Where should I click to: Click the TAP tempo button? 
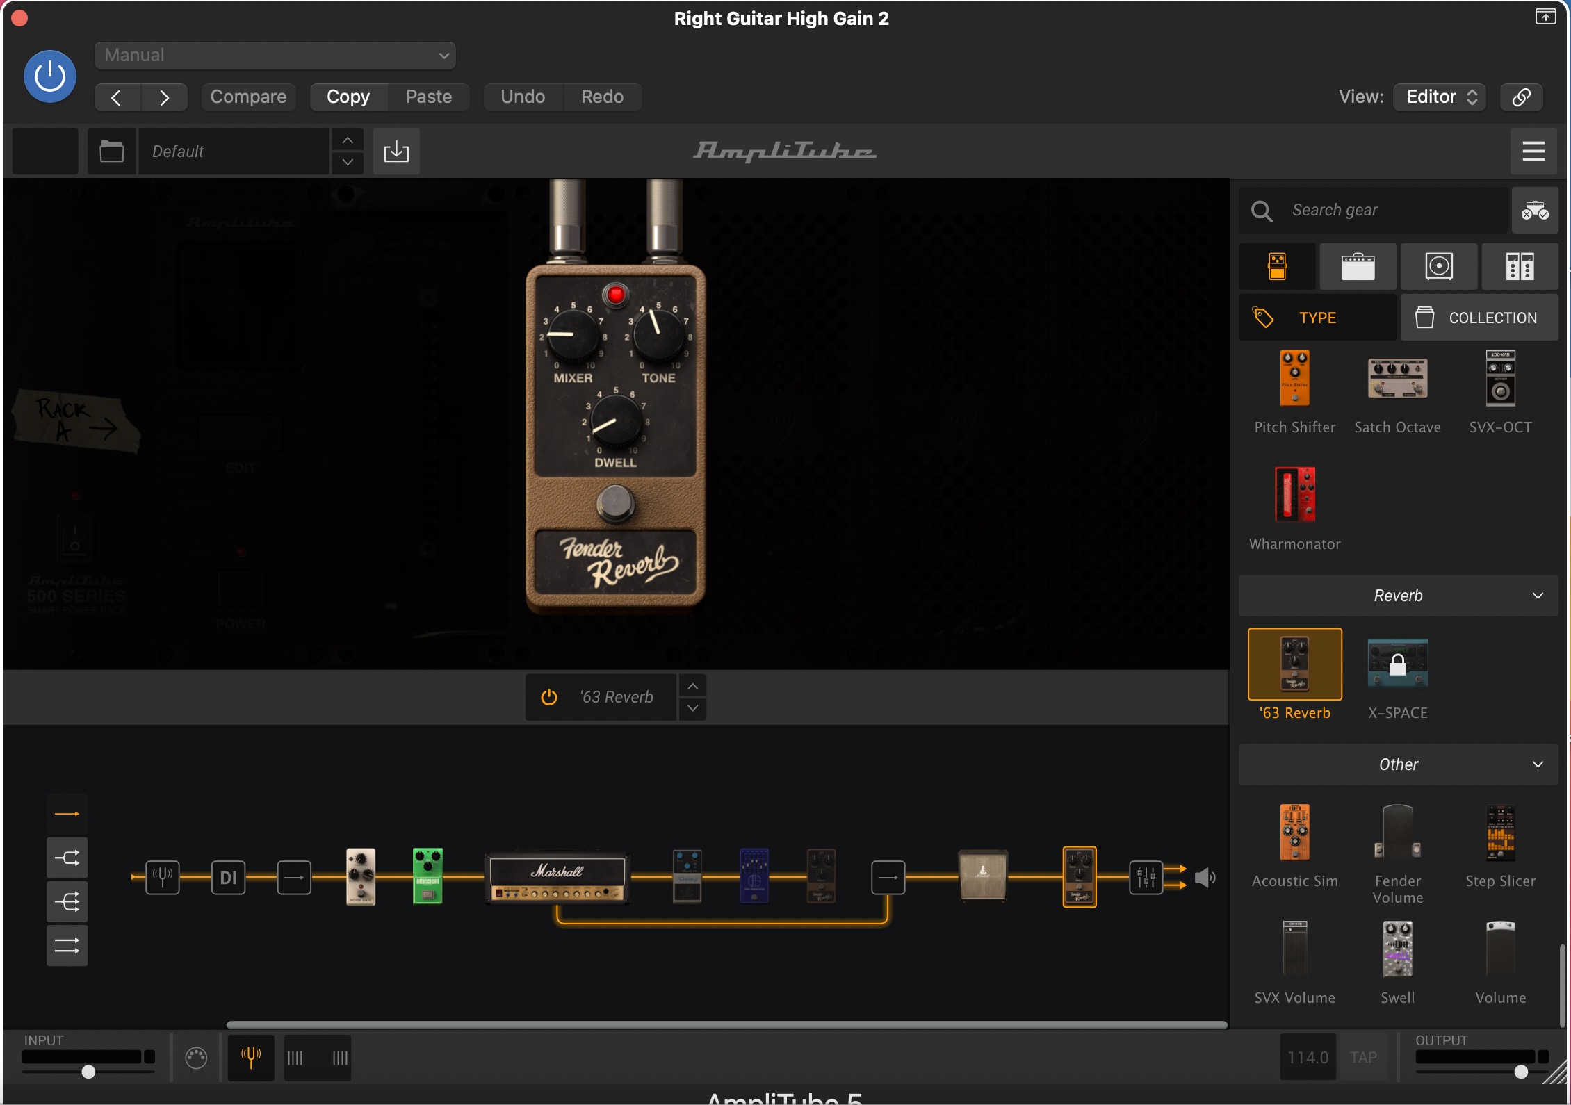(x=1363, y=1058)
